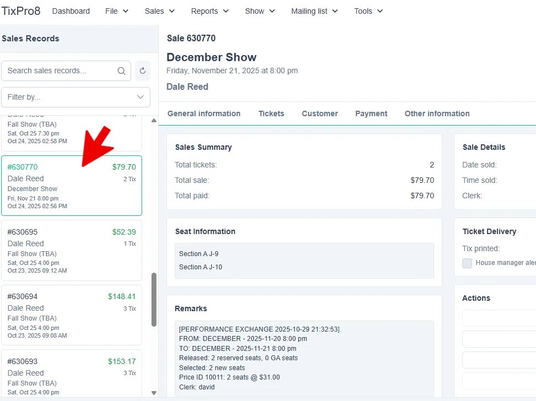Image resolution: width=536 pixels, height=401 pixels.
Task: Switch to the Tickets tab
Action: [x=271, y=113]
